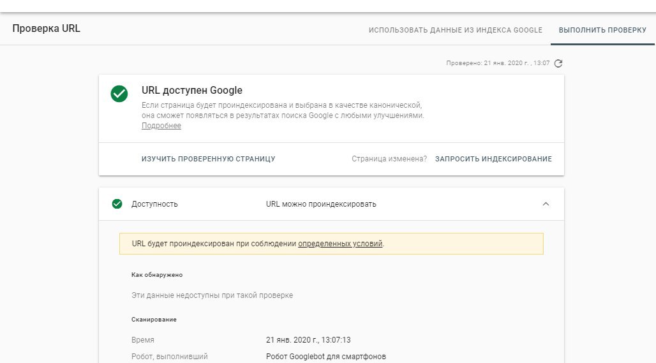Click the 'URL доступен Google' title
This screenshot has height=363, width=656.
(192, 91)
